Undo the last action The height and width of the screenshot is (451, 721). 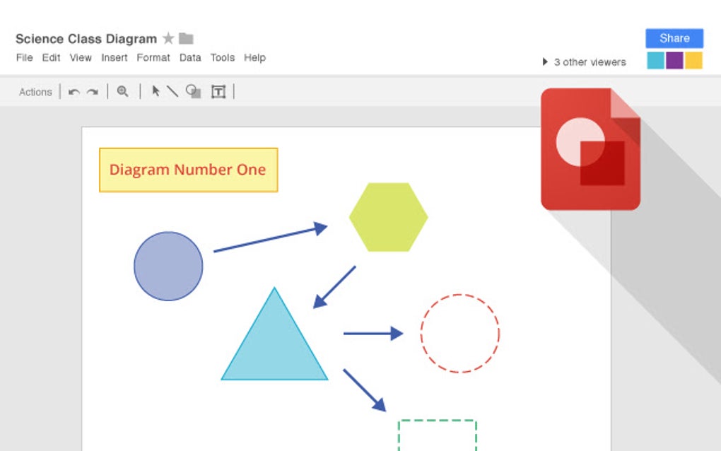[x=74, y=91]
